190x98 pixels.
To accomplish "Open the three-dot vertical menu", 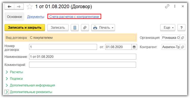I will click(x=175, y=6).
